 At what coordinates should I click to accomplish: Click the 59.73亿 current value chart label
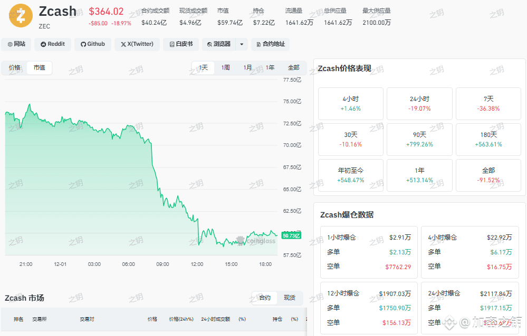pyautogui.click(x=291, y=235)
